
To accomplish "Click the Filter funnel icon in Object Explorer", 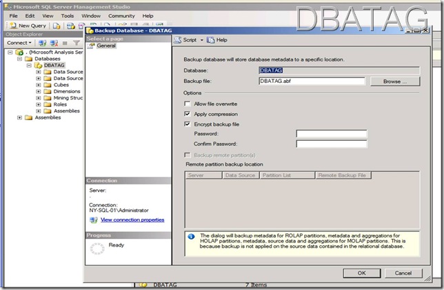I will (x=76, y=43).
